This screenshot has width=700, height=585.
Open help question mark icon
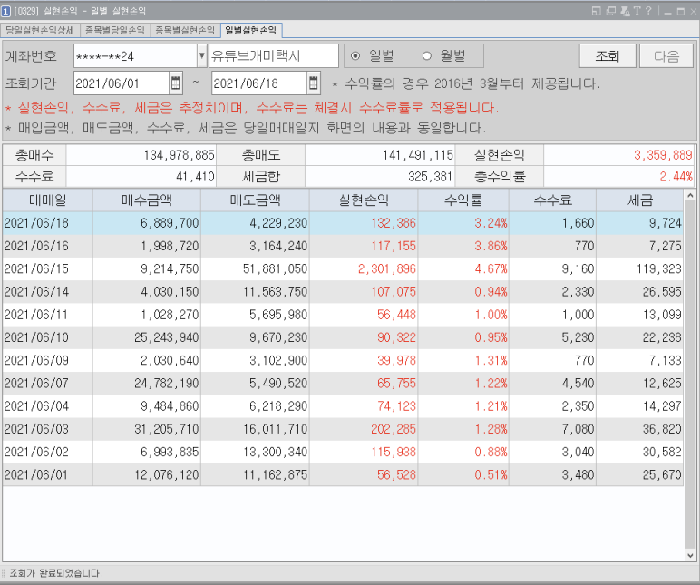(648, 11)
